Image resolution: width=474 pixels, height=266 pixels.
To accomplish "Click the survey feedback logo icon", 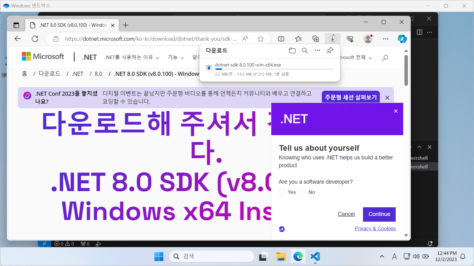I will click(x=282, y=229).
